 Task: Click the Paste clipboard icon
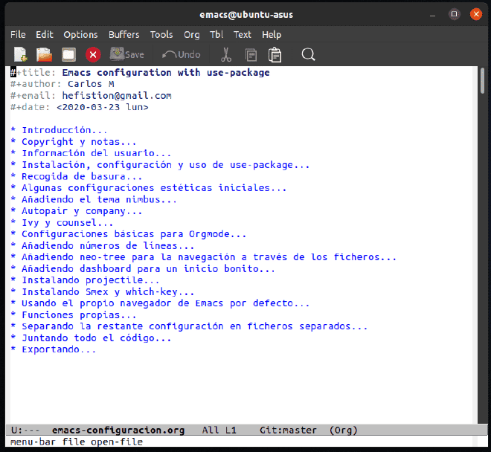coord(275,55)
